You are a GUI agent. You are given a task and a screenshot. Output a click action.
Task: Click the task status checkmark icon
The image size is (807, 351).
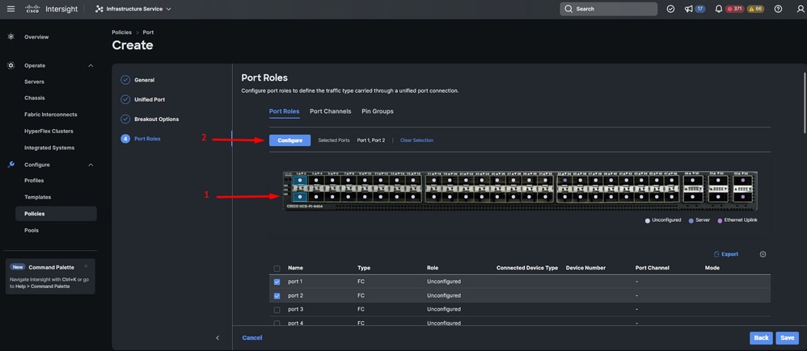coord(670,9)
